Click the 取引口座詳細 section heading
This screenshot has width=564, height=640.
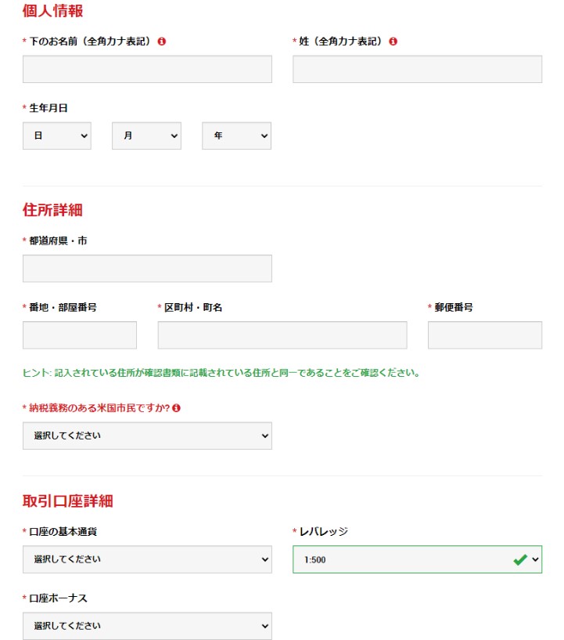tap(67, 501)
